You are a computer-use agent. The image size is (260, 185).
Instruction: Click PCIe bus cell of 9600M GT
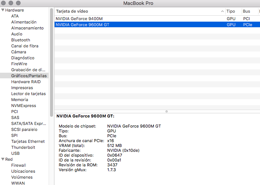click(248, 25)
